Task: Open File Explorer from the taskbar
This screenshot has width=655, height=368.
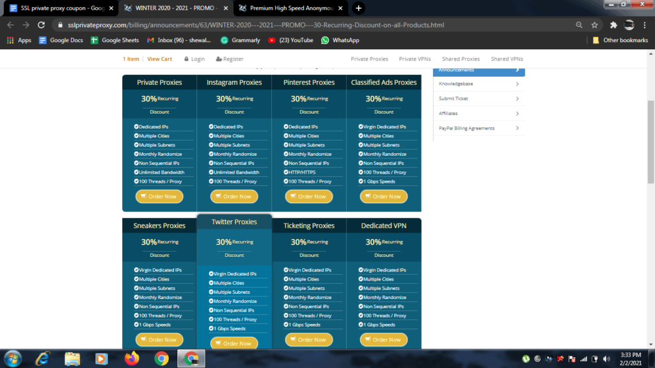Action: click(x=72, y=359)
